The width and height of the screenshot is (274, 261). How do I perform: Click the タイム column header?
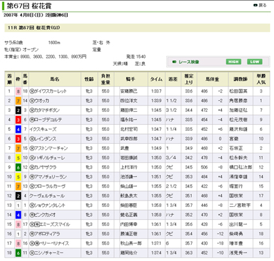pyautogui.click(x=157, y=79)
